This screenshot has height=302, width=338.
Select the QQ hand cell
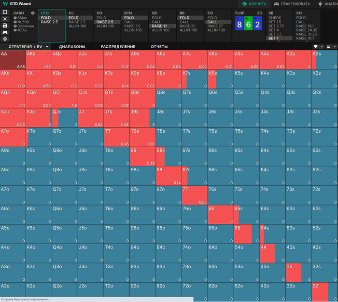(65, 98)
